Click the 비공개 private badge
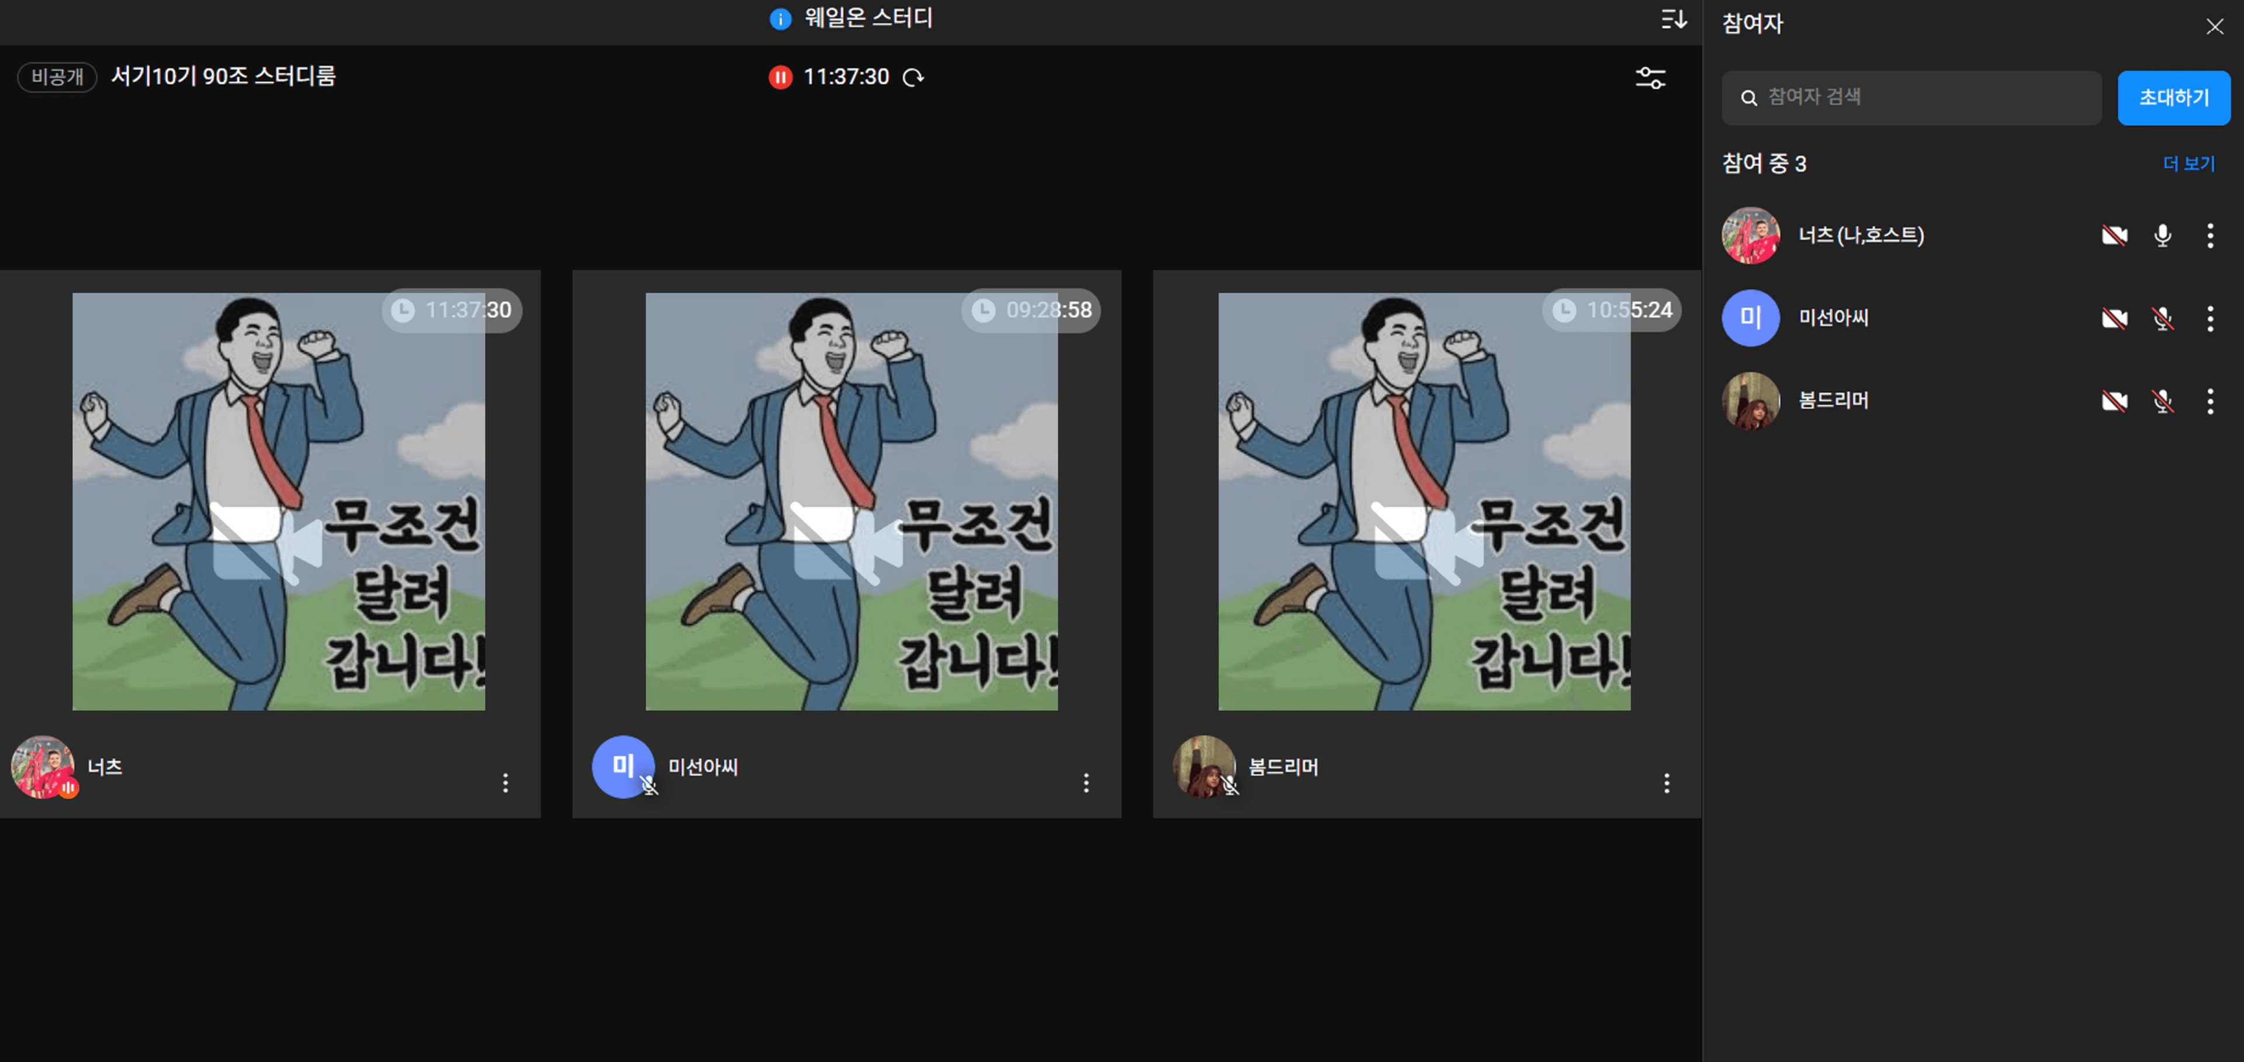Screen dimensions: 2244x1062 tap(57, 77)
